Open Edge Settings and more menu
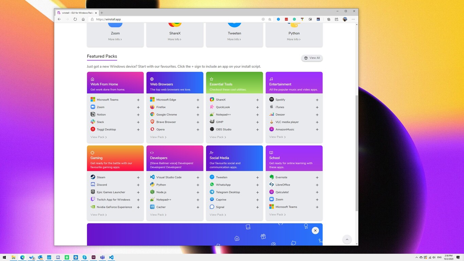The image size is (464, 261). (x=353, y=19)
